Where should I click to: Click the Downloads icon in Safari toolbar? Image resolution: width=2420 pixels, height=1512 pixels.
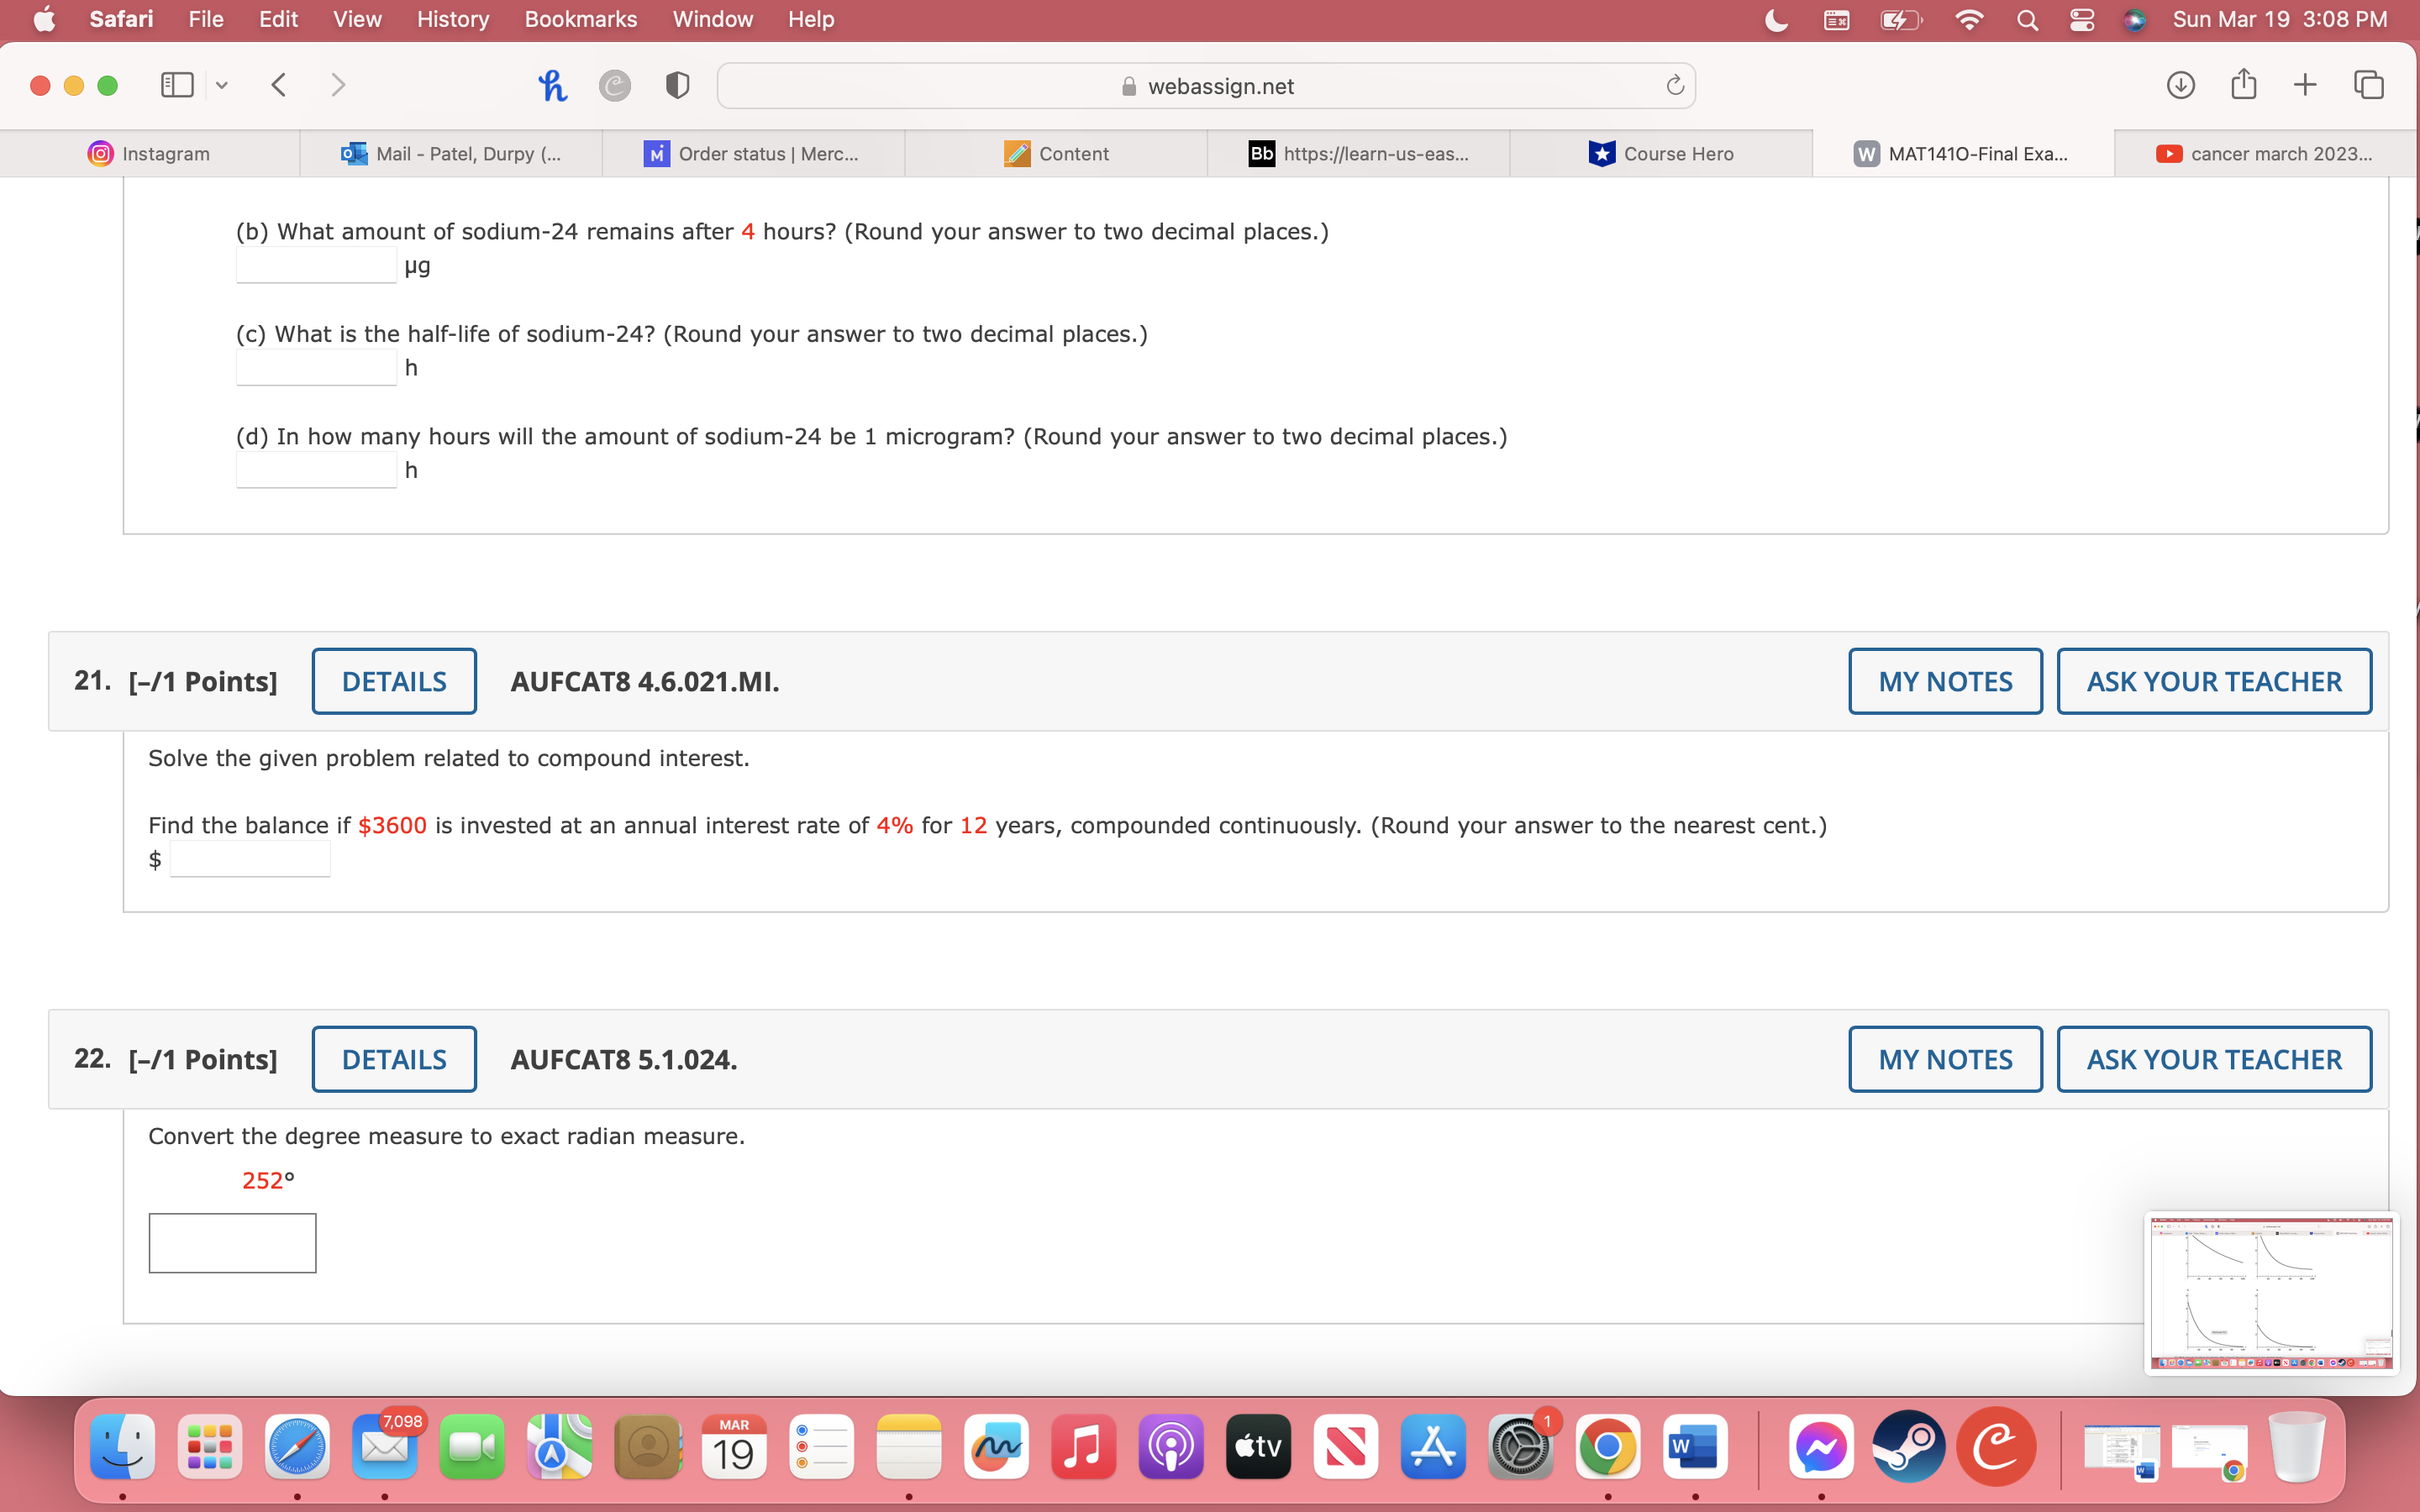click(x=2180, y=85)
